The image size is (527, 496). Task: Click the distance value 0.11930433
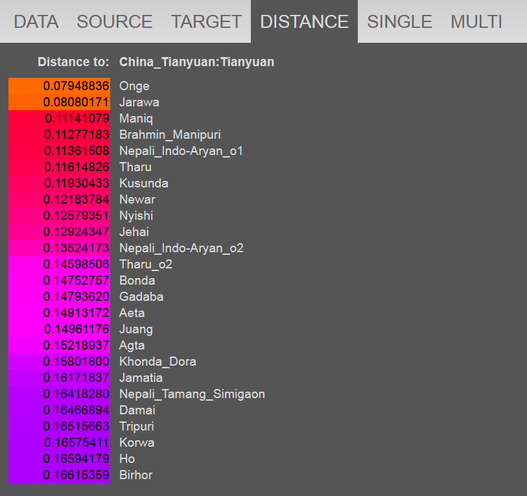(59, 183)
